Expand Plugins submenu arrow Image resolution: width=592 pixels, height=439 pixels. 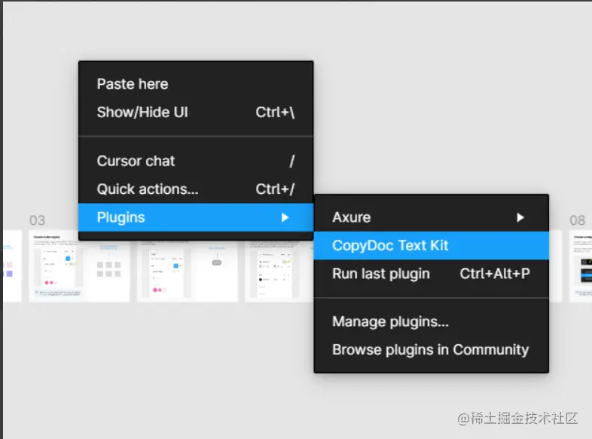(285, 217)
